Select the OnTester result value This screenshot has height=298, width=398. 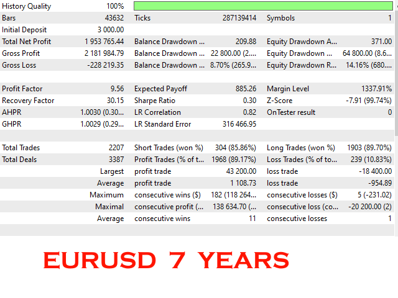pyautogui.click(x=389, y=112)
